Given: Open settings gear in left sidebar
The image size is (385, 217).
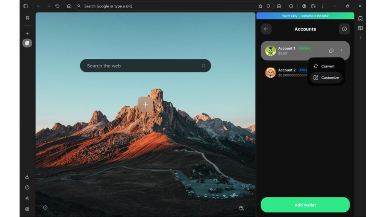Looking at the screenshot, I should (x=27, y=209).
